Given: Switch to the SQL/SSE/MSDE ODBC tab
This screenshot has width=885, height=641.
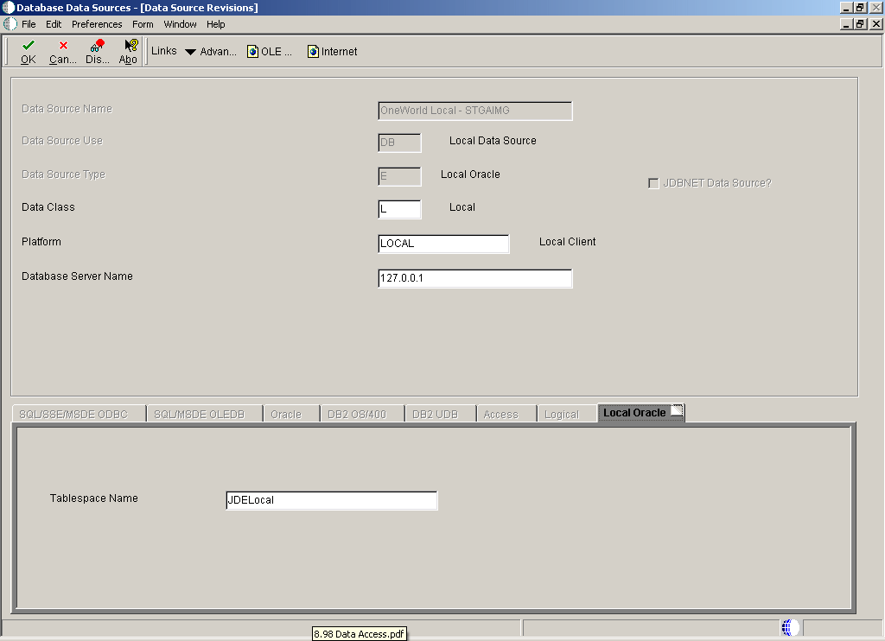Looking at the screenshot, I should [79, 414].
